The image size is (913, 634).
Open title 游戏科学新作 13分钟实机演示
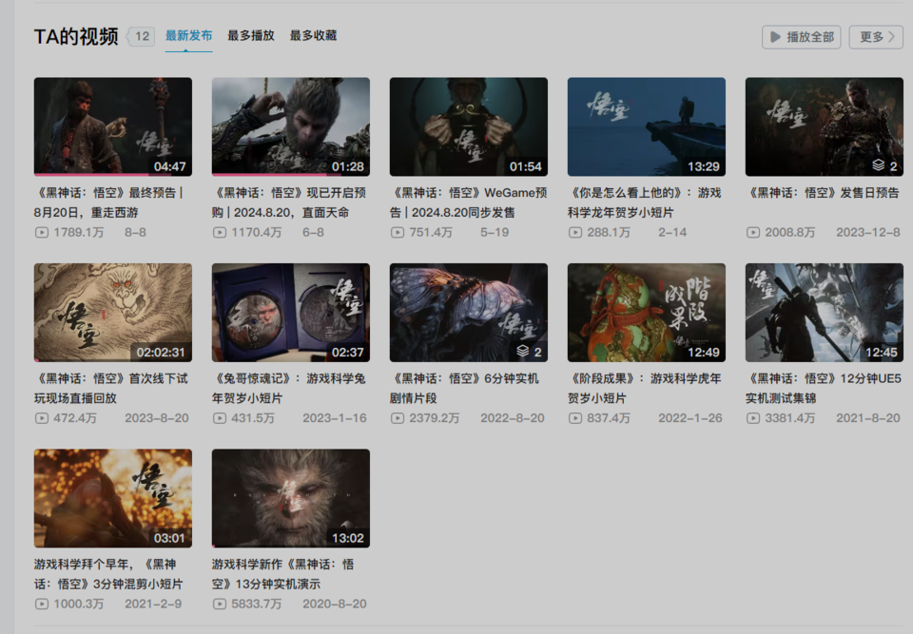pos(283,574)
